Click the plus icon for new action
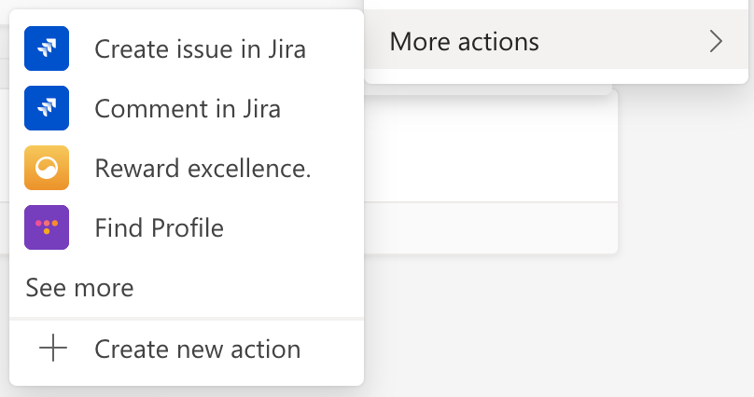This screenshot has height=397, width=754. tap(53, 348)
